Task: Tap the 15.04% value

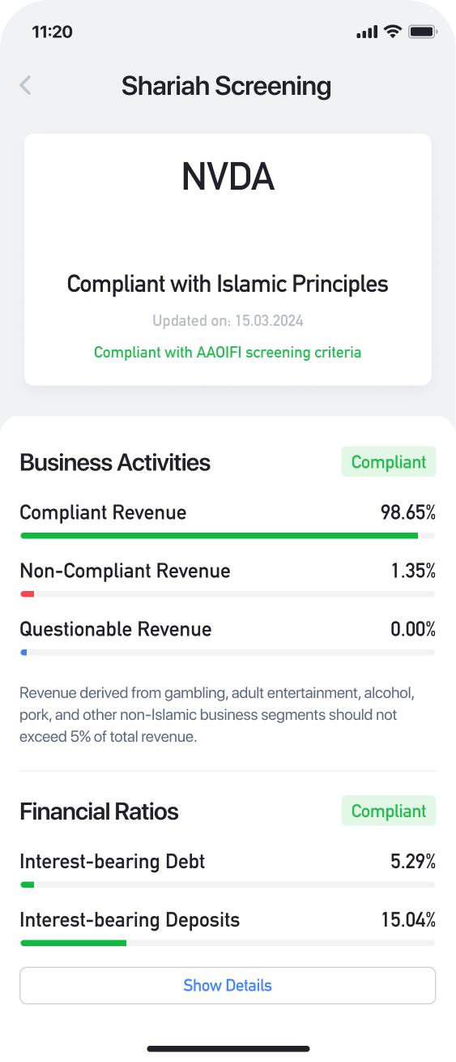Action: coord(409,920)
